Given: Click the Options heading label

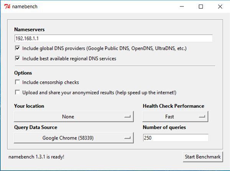Looking at the screenshot, I should pos(23,73).
